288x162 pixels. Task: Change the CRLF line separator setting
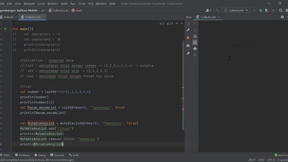click(261, 160)
